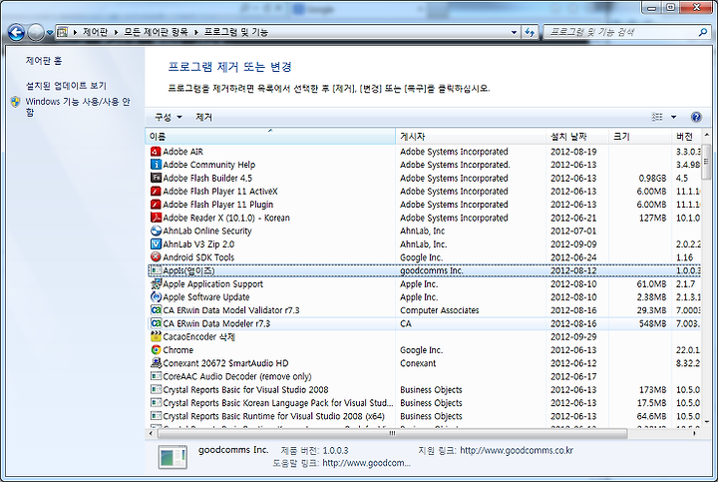
Task: Click the CA ERwin Data Model Validator icon
Action: coord(156,310)
